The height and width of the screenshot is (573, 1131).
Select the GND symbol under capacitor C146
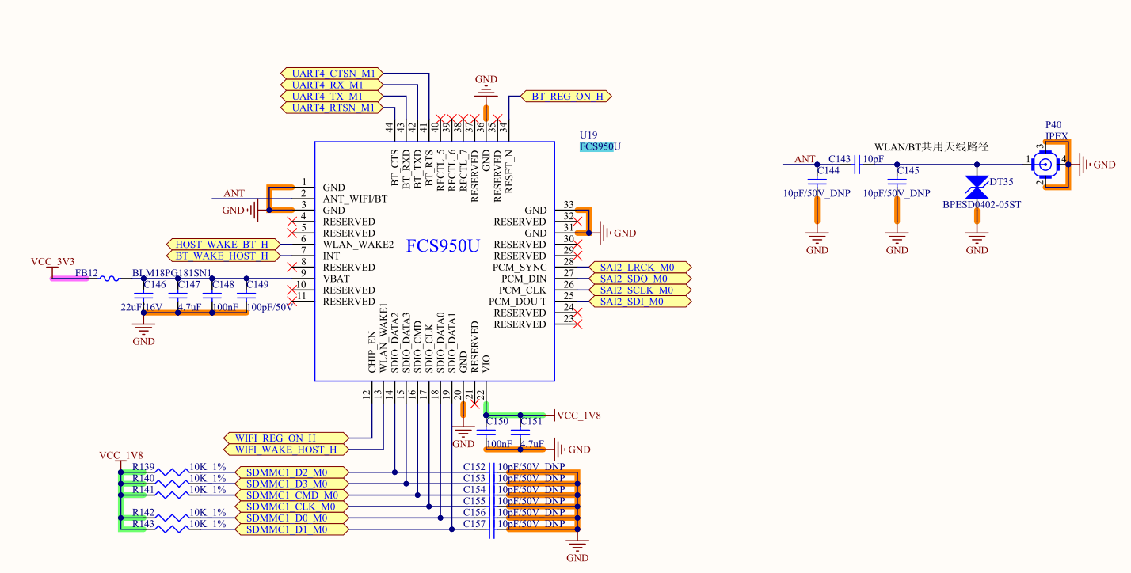pos(143,330)
